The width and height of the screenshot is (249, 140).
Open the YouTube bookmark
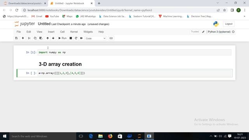(52, 16)
